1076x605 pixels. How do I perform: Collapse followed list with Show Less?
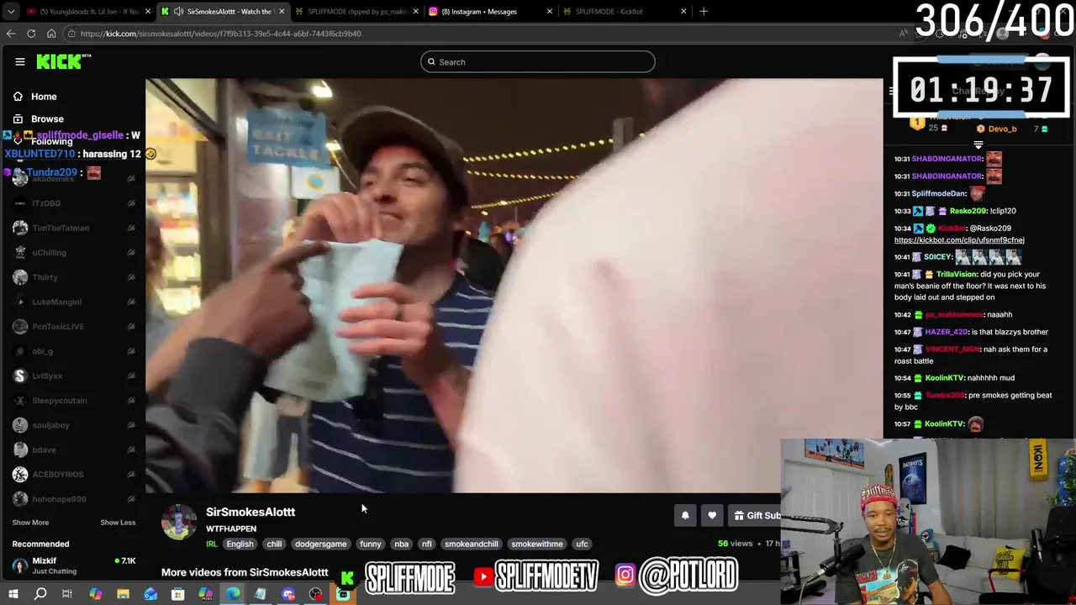[118, 523]
